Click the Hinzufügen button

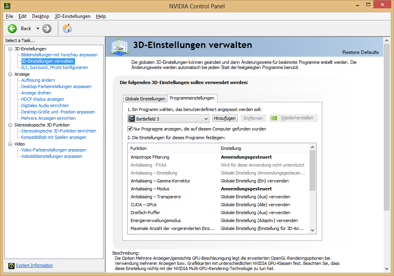pos(225,118)
